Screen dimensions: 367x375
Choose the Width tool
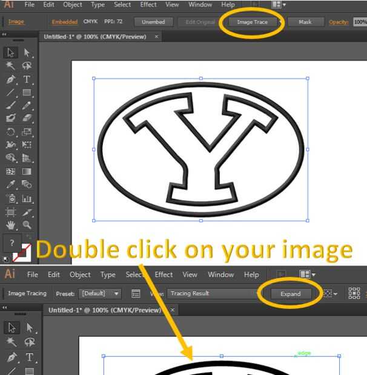[10, 145]
